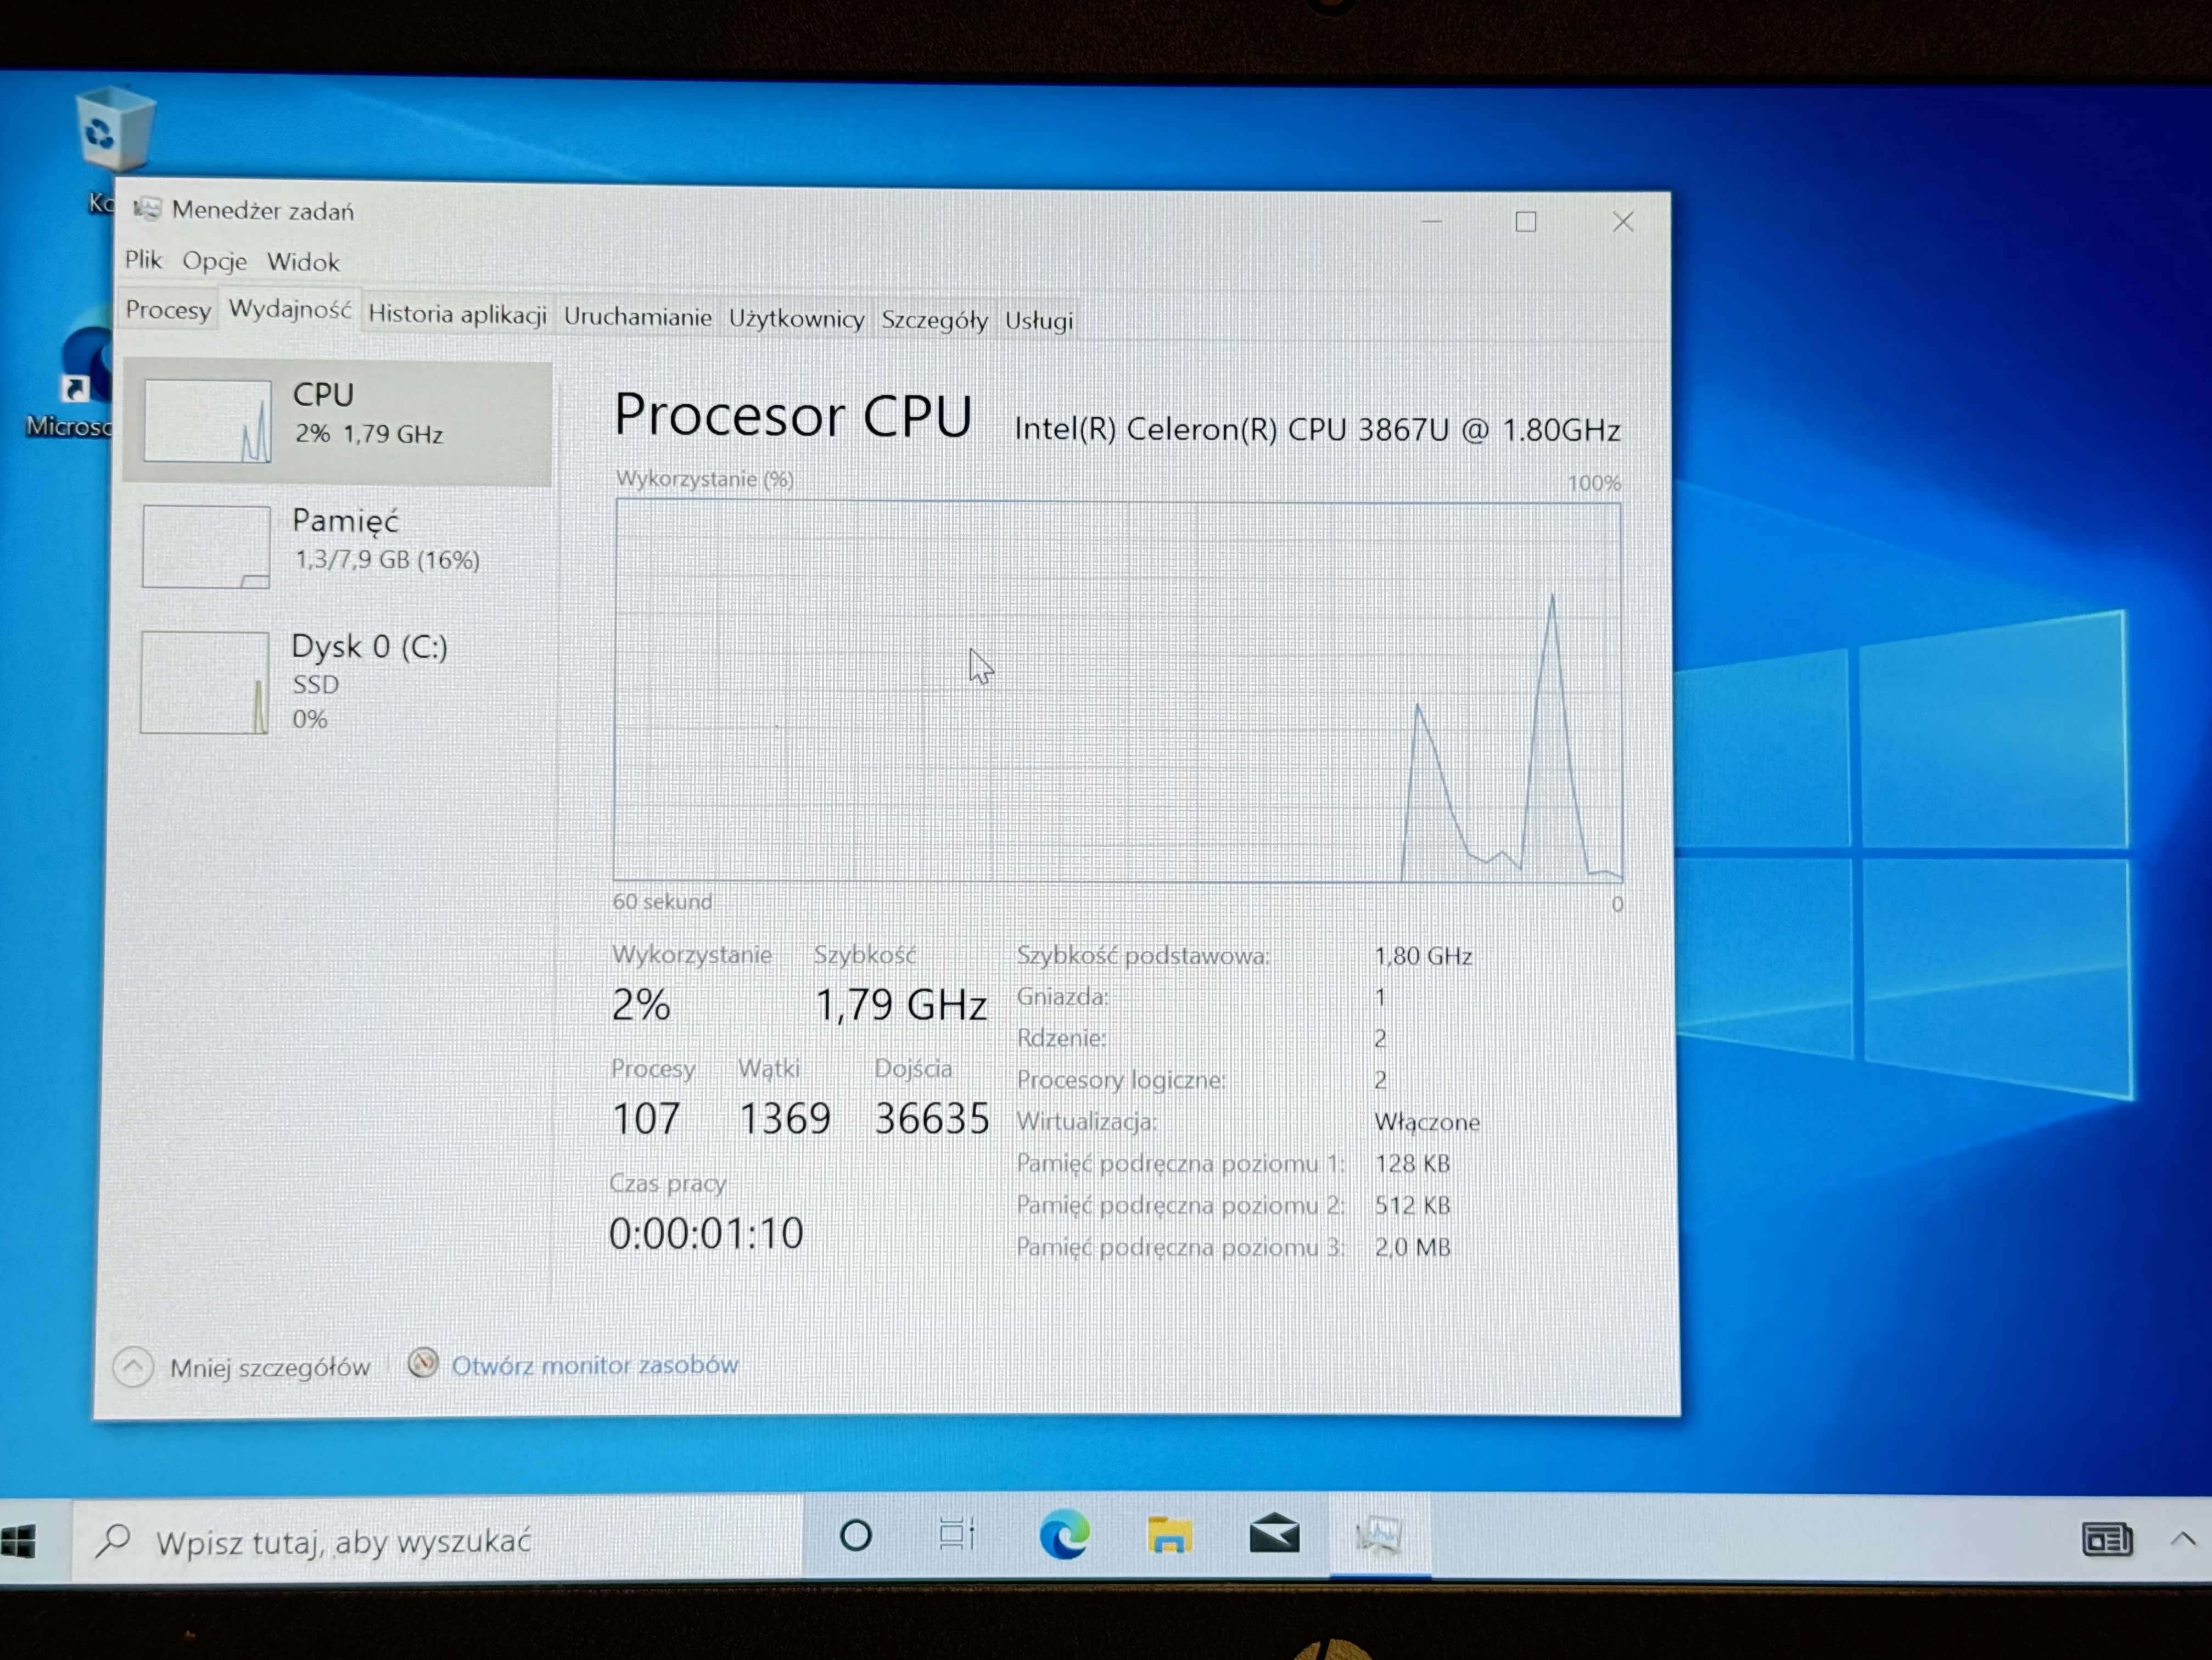
Task: Click the Windows Start button
Action: coord(20,1541)
